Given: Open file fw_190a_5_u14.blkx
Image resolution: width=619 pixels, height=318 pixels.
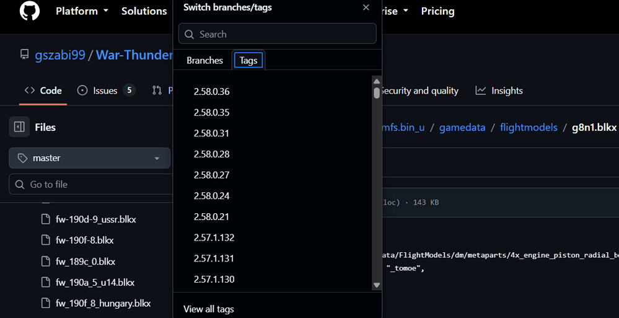Looking at the screenshot, I should click(x=95, y=283).
